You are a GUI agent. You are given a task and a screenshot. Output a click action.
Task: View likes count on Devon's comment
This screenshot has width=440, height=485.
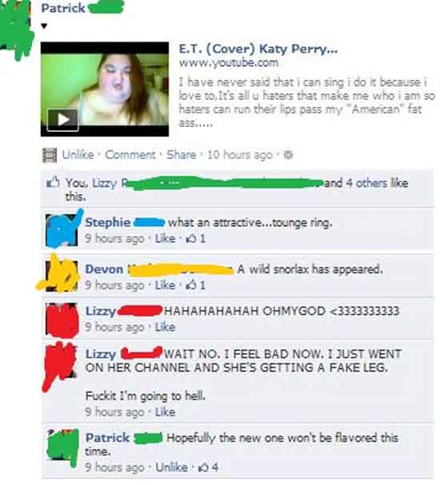[195, 285]
